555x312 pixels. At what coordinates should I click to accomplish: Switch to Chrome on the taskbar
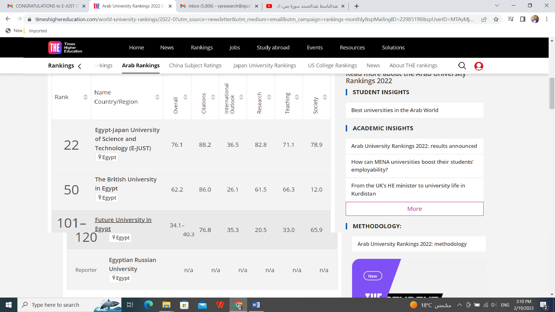pos(238,305)
